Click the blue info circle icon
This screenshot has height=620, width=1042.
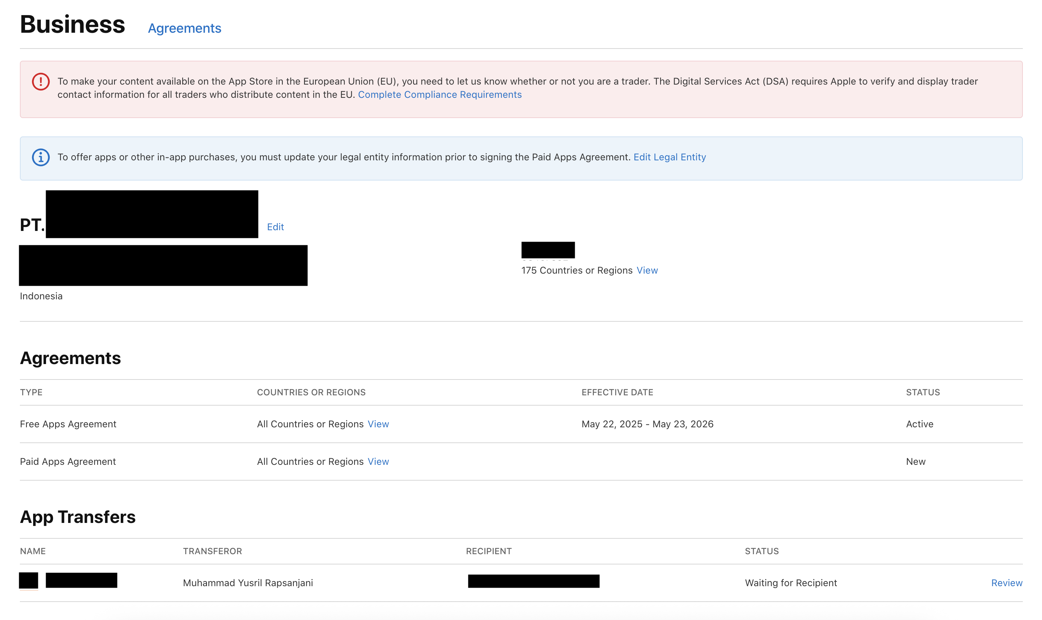click(x=41, y=157)
